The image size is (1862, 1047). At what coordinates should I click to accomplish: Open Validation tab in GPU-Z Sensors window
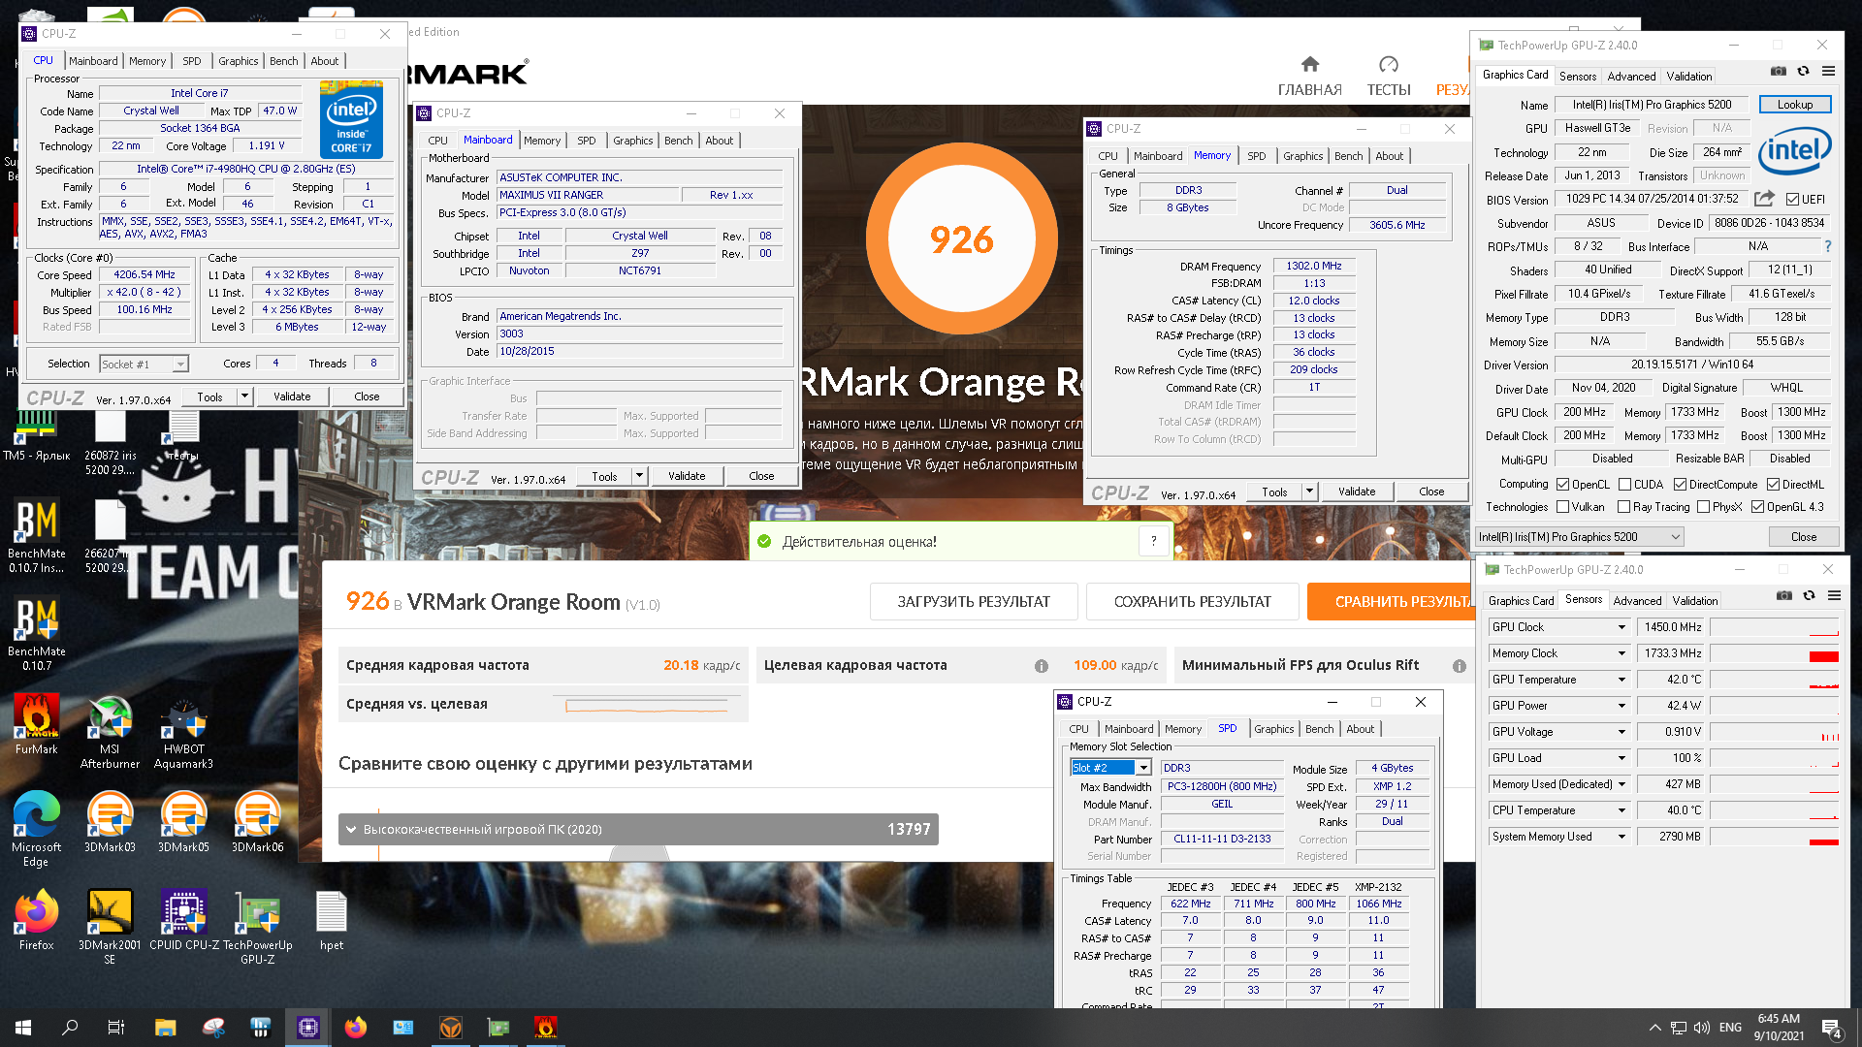(1694, 601)
